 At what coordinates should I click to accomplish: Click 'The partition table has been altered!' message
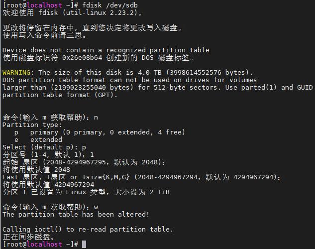click(75, 214)
